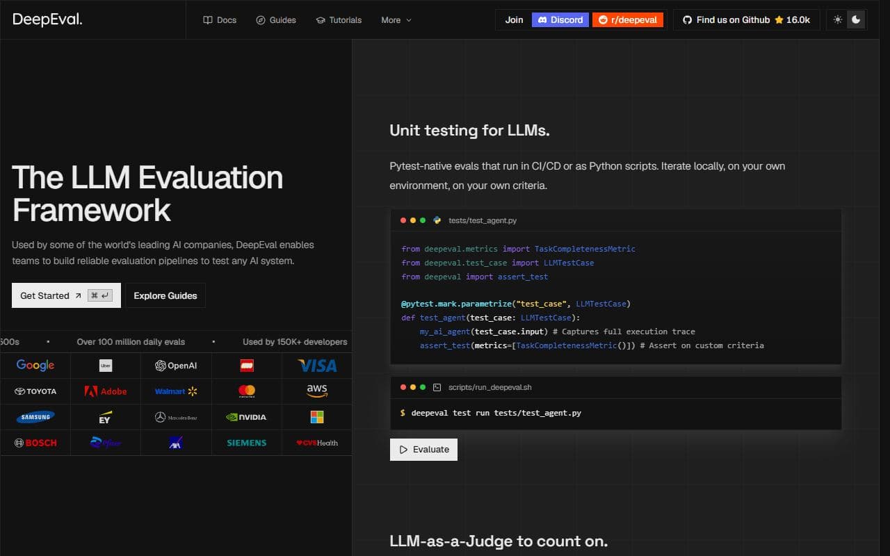Viewport: 890px width, 556px height.
Task: Open Find us on Github link
Action: click(746, 19)
